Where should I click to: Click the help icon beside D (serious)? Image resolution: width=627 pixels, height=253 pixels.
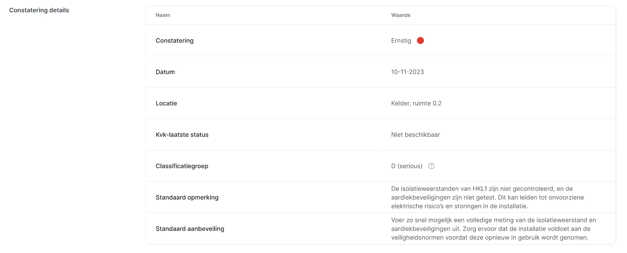pos(431,166)
